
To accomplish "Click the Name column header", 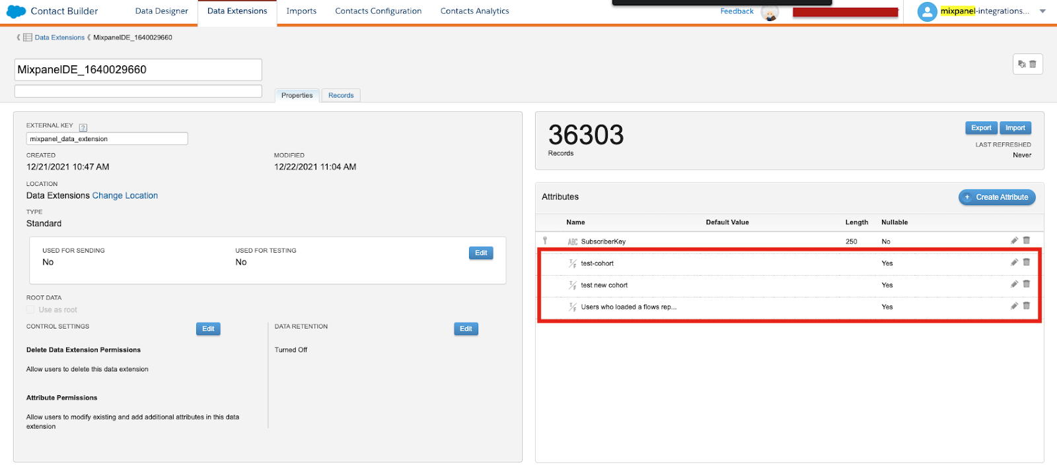I will (x=575, y=222).
